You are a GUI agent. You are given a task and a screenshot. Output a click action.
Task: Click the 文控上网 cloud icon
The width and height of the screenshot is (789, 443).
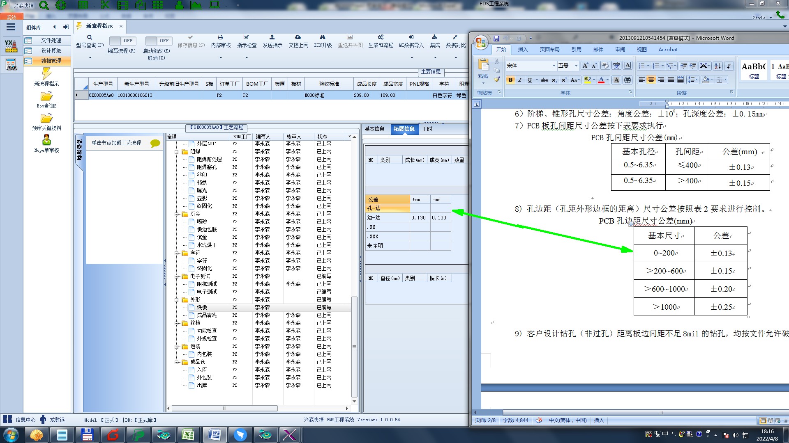[x=298, y=37]
